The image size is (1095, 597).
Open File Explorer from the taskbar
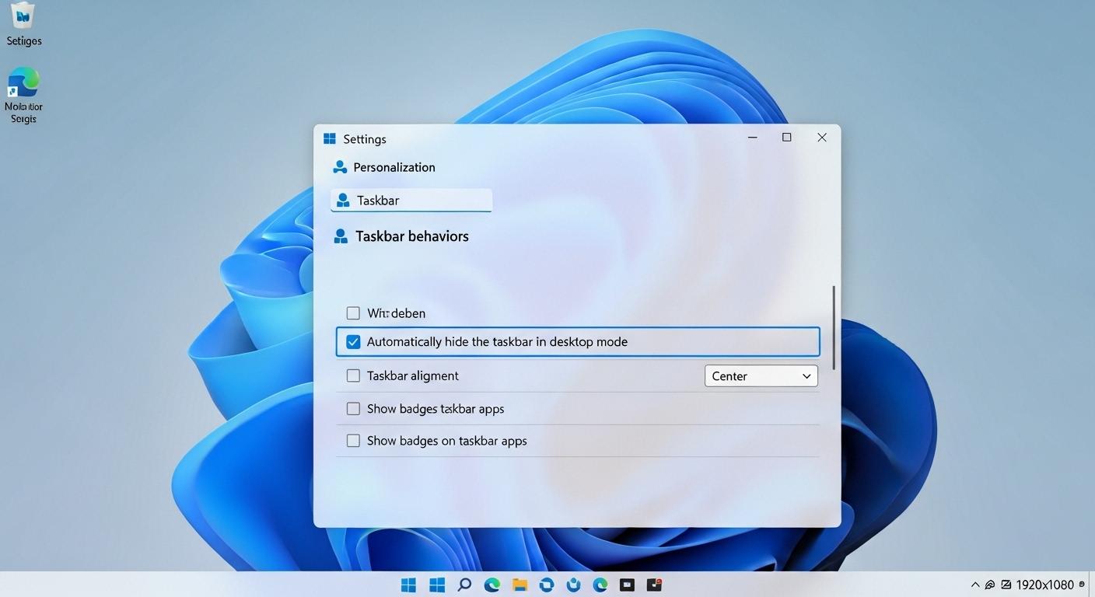(x=520, y=584)
